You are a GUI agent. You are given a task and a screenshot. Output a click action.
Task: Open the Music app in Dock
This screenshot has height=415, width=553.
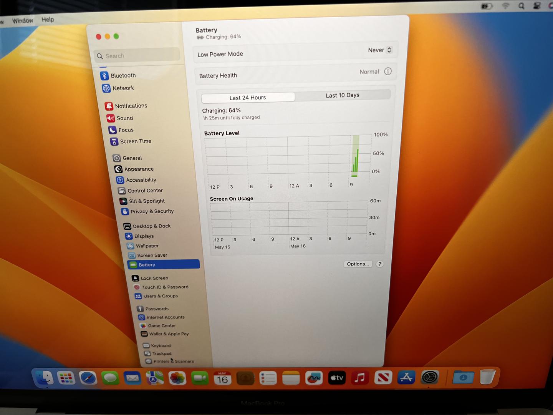click(x=360, y=378)
